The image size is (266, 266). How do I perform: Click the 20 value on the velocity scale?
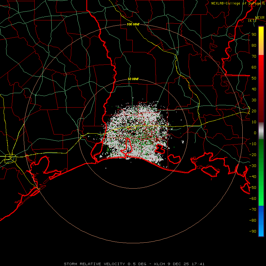[254, 111]
